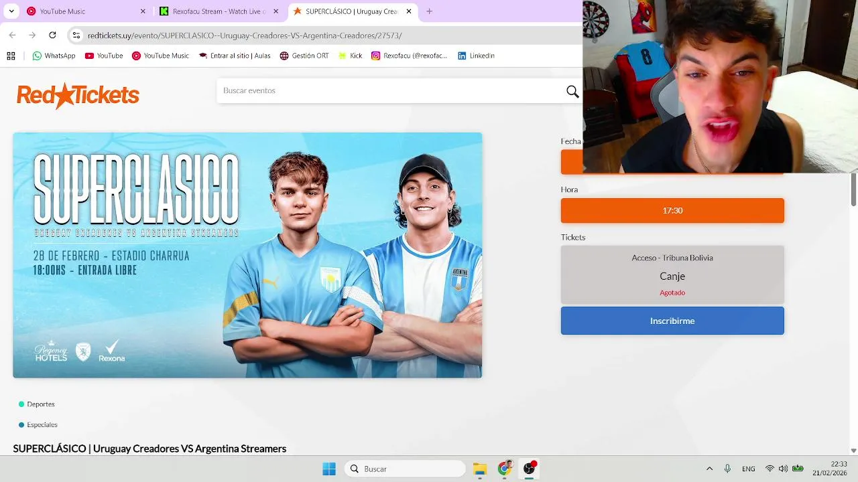This screenshot has width=858, height=482.
Task: View site information icon in address bar
Action: click(76, 35)
